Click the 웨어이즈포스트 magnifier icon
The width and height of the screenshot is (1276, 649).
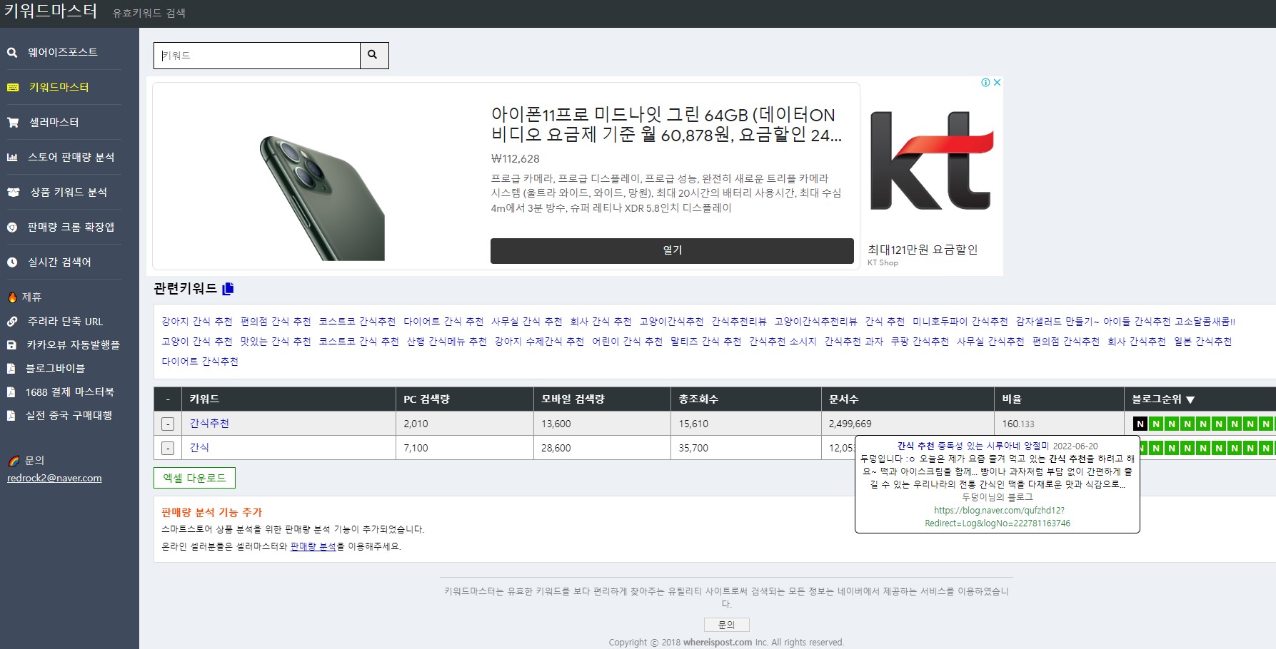(12, 53)
